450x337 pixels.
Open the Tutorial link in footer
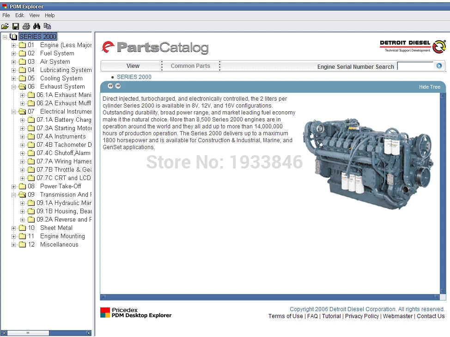[x=331, y=316]
